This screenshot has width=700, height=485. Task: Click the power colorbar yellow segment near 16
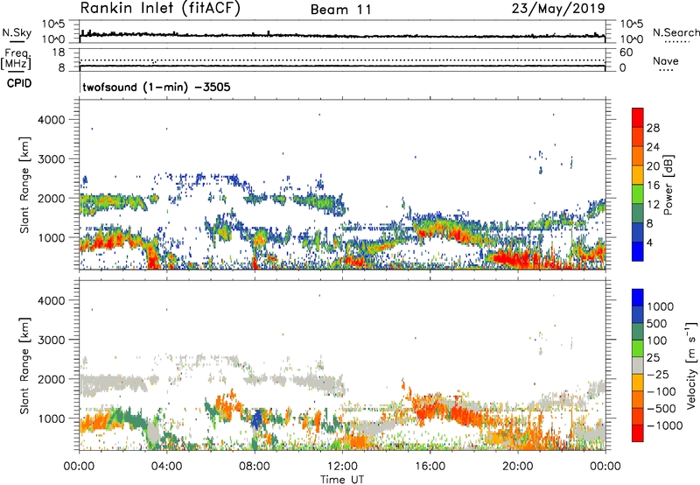pos(638,175)
